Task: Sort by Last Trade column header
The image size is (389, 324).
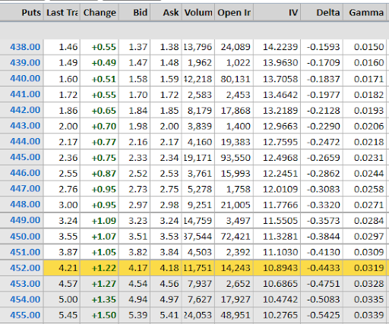Action: tap(62, 12)
